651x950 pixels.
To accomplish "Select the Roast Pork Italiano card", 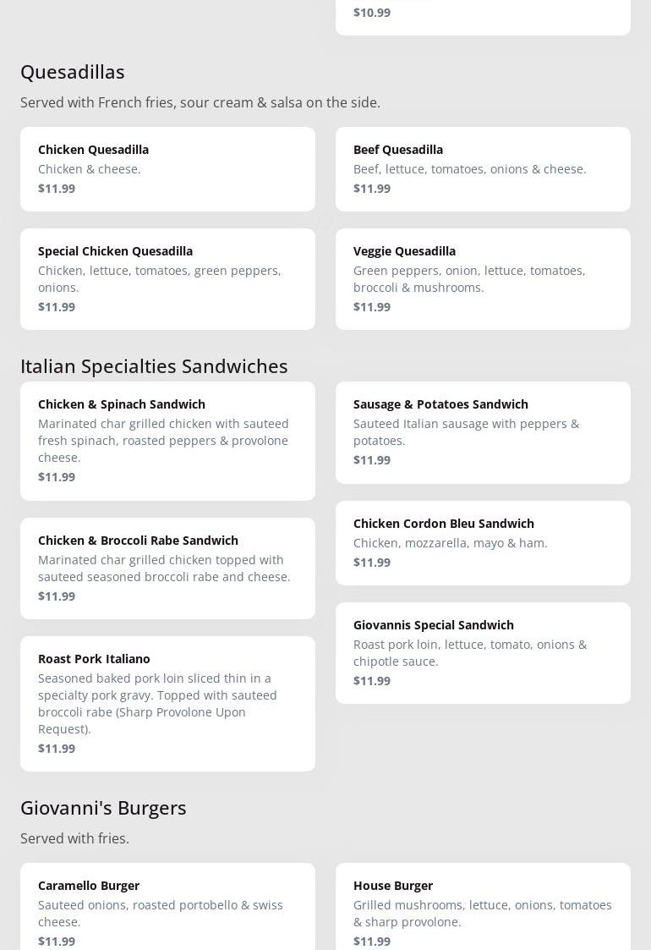I will click(x=167, y=703).
